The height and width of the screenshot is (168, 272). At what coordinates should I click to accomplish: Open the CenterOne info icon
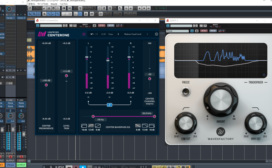[156, 34]
